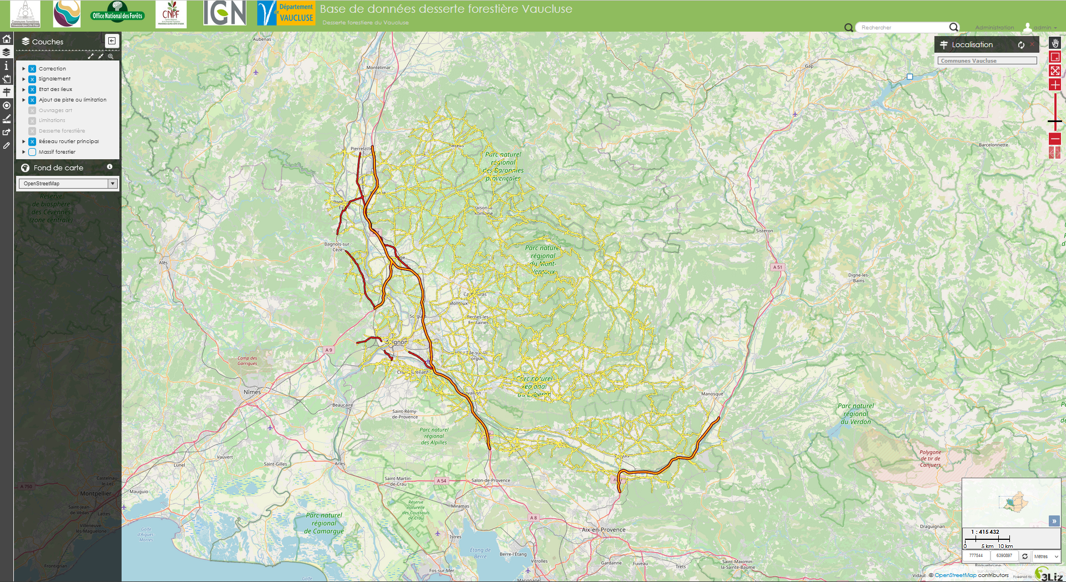The image size is (1066, 582).
Task: Go to previous map view arrow
Action: 1052,153
